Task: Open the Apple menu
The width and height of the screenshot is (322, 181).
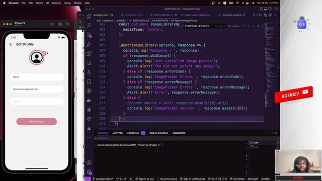Action: 4,3
